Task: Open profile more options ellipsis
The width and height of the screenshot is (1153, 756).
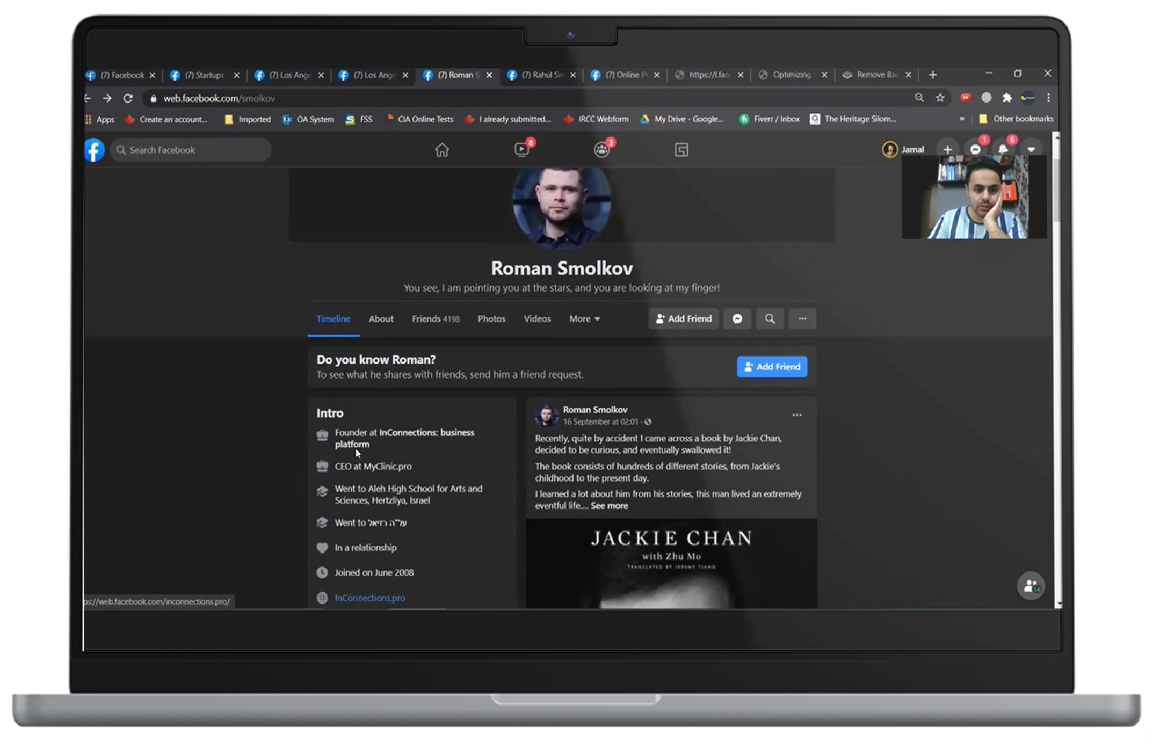Action: coord(802,318)
